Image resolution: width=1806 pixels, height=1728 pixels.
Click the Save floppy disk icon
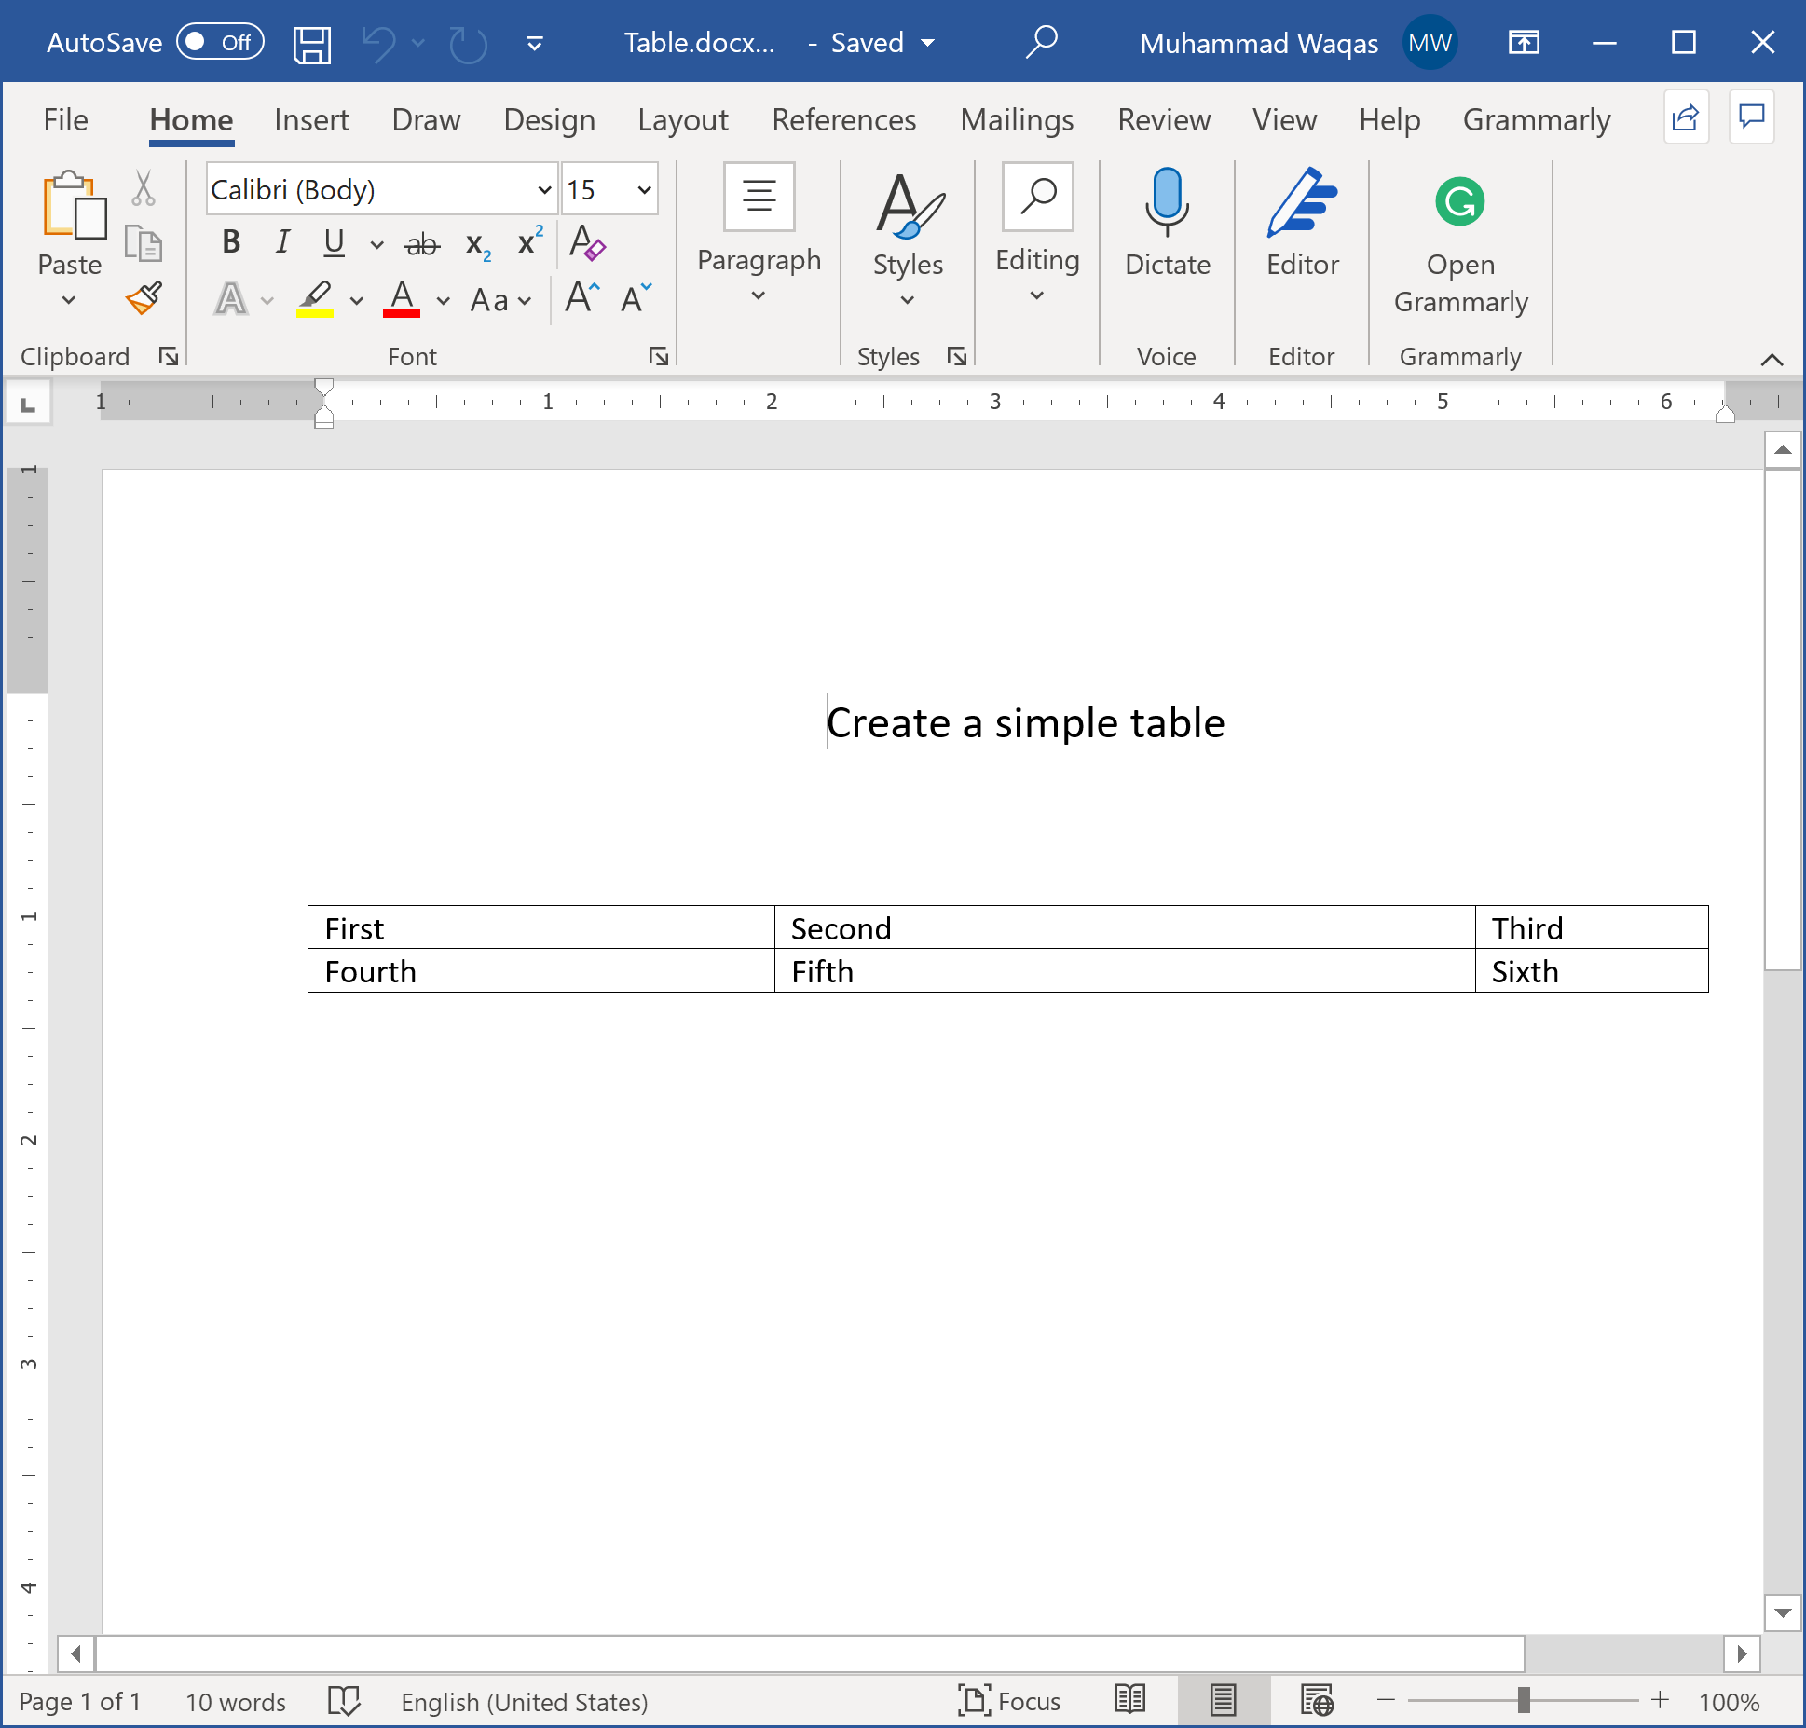311,44
